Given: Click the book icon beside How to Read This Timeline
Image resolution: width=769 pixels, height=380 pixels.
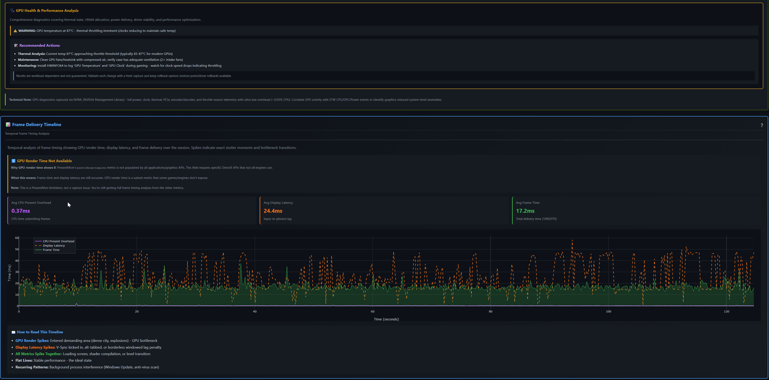Looking at the screenshot, I should coord(13,332).
